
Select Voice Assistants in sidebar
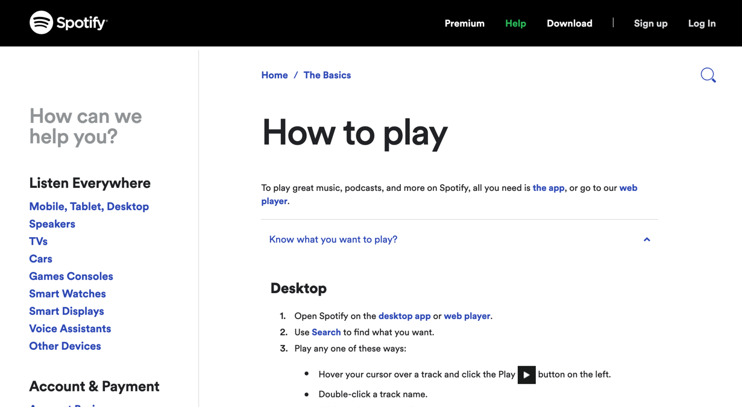tap(70, 329)
